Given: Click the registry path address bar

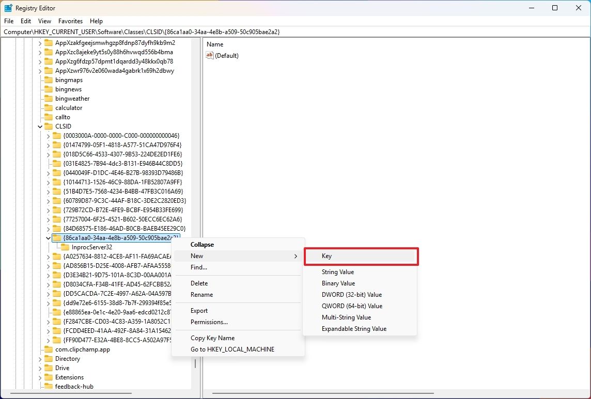Looking at the screenshot, I should click(207, 31).
